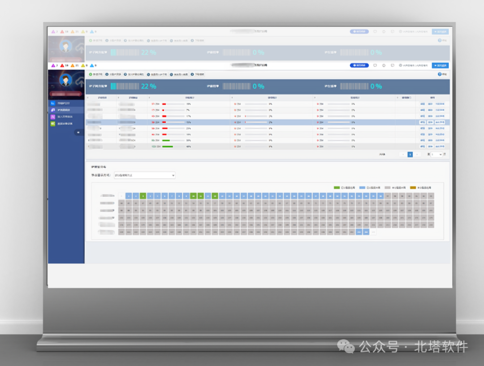Open the highlighted second sidebar menu item

coord(66,110)
